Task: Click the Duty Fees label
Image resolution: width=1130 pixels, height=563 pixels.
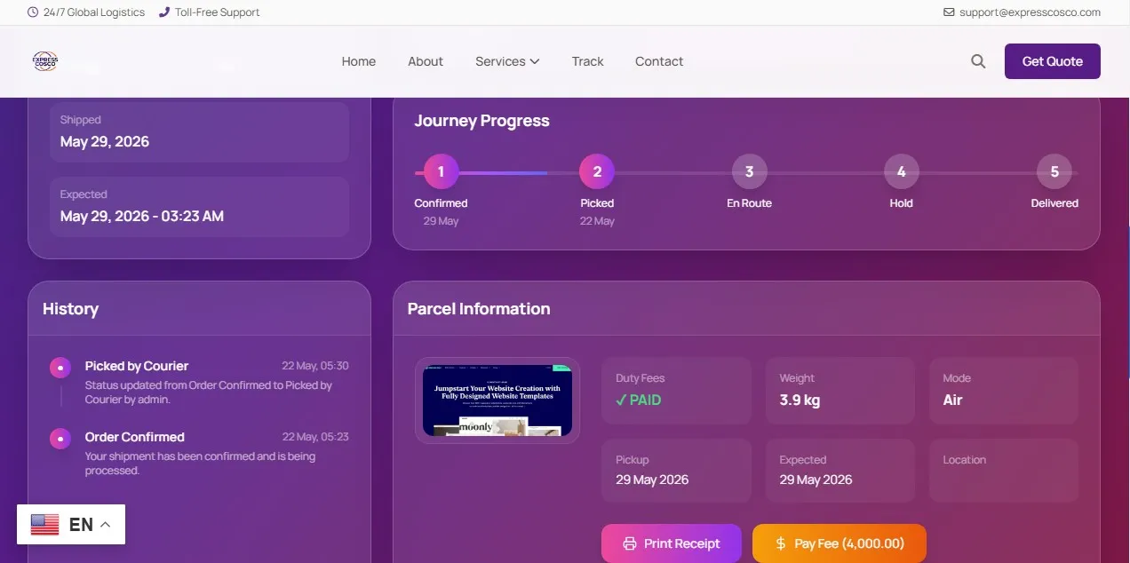Action: (641, 378)
